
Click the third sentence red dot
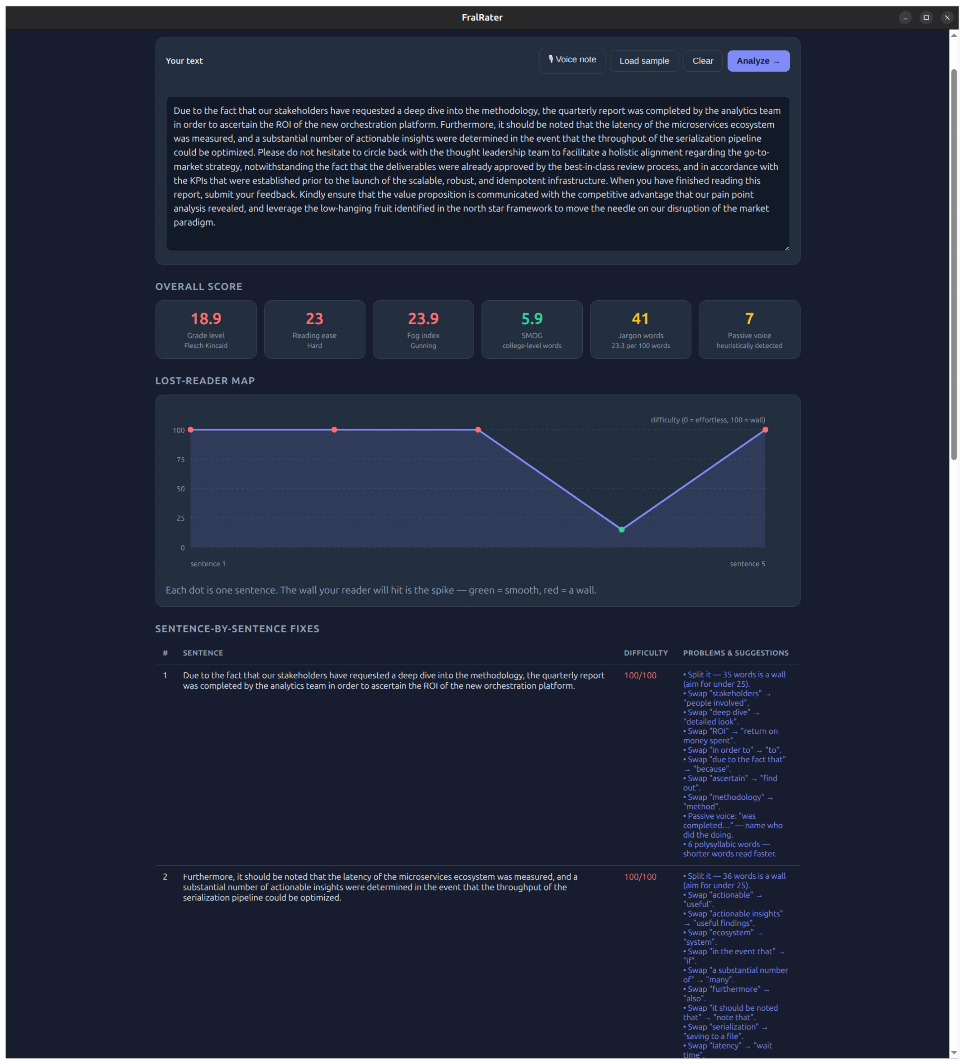(478, 430)
